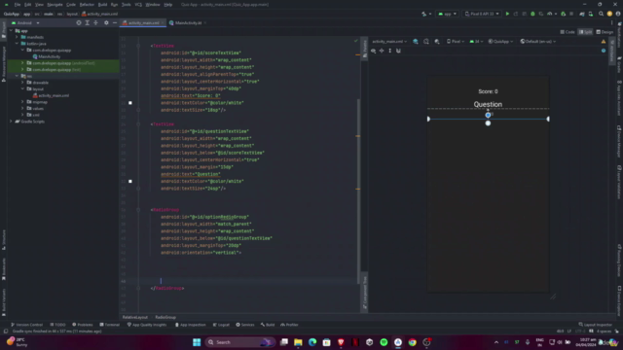Expand all icon in Project panel header
623x350 pixels.
88,23
